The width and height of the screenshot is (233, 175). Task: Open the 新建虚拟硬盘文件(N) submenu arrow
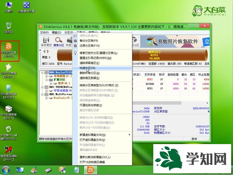[x=129, y=135]
